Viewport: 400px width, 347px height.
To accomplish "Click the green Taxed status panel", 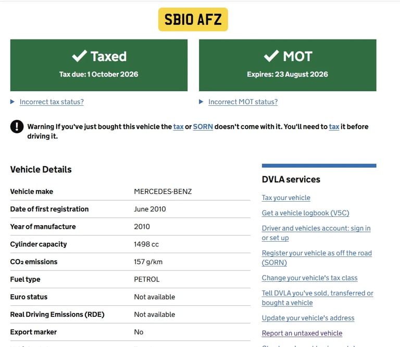I will 99,65.
